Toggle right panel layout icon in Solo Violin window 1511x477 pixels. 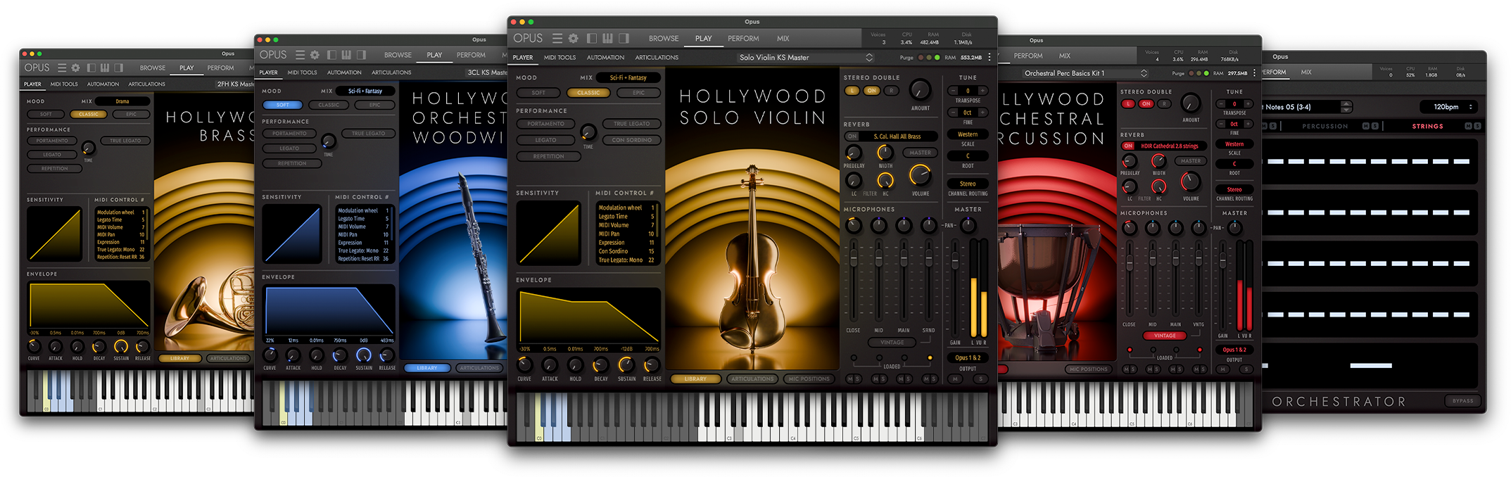coord(624,38)
